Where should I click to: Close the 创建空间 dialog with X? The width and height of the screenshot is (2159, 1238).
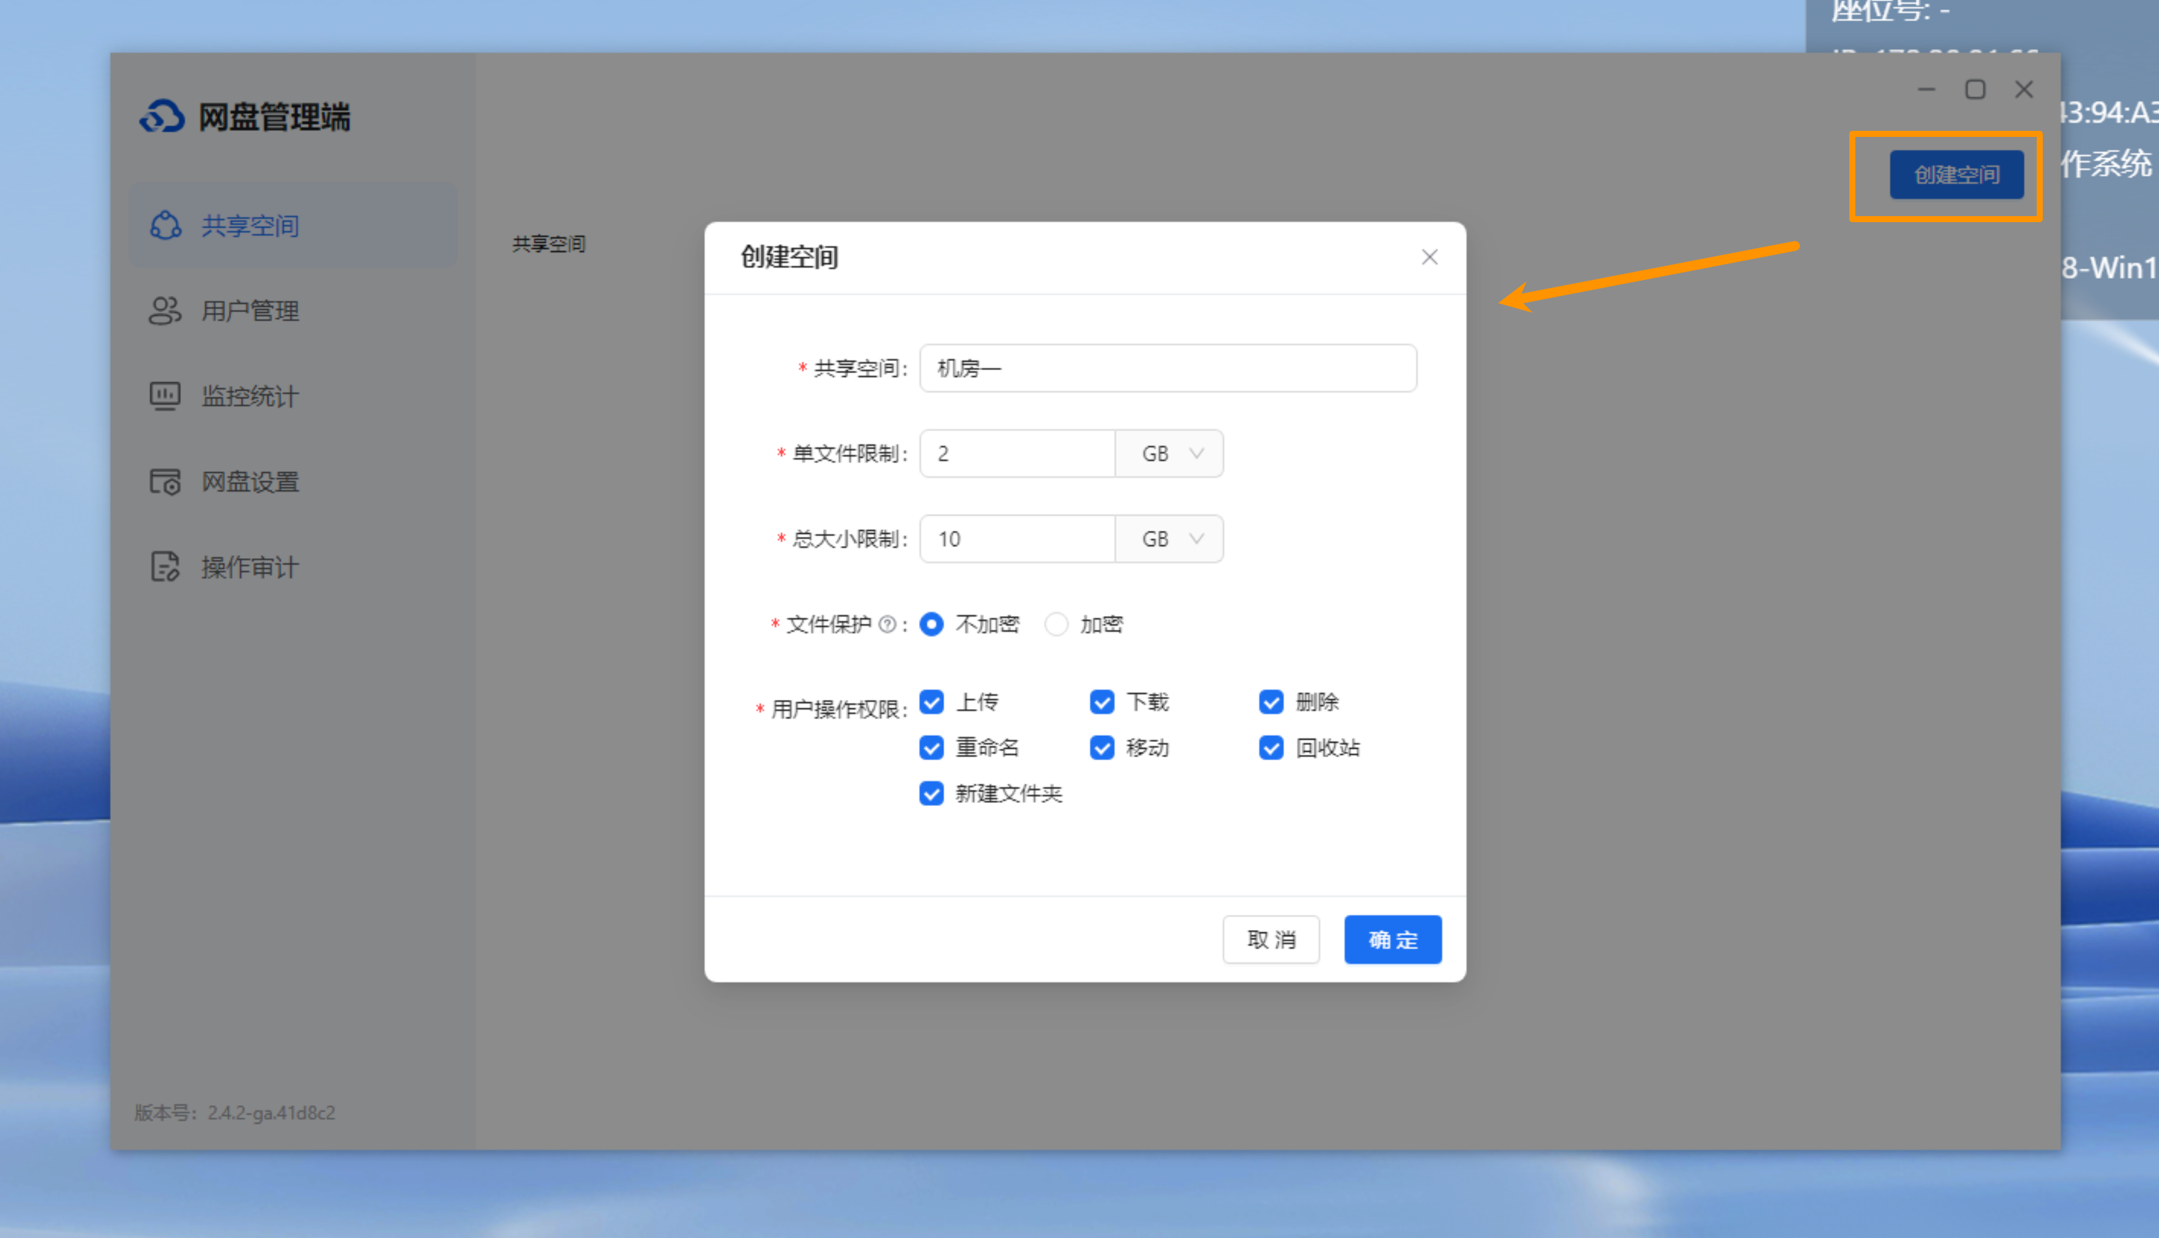pyautogui.click(x=1429, y=257)
